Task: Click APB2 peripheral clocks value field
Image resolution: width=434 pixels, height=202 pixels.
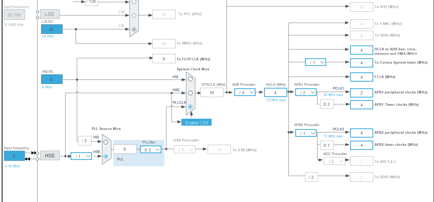Action: tap(361, 133)
